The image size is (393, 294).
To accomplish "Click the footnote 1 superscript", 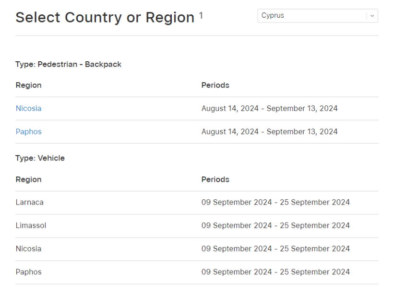I will (x=201, y=15).
